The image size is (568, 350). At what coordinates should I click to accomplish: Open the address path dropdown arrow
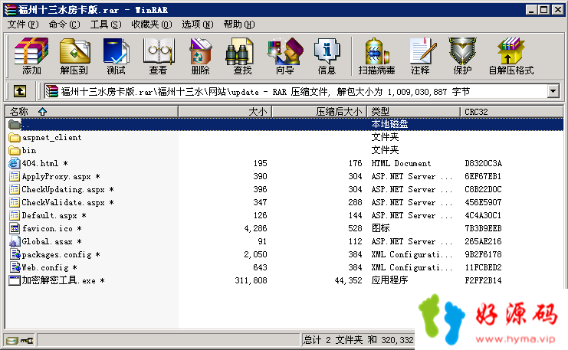pos(553,91)
